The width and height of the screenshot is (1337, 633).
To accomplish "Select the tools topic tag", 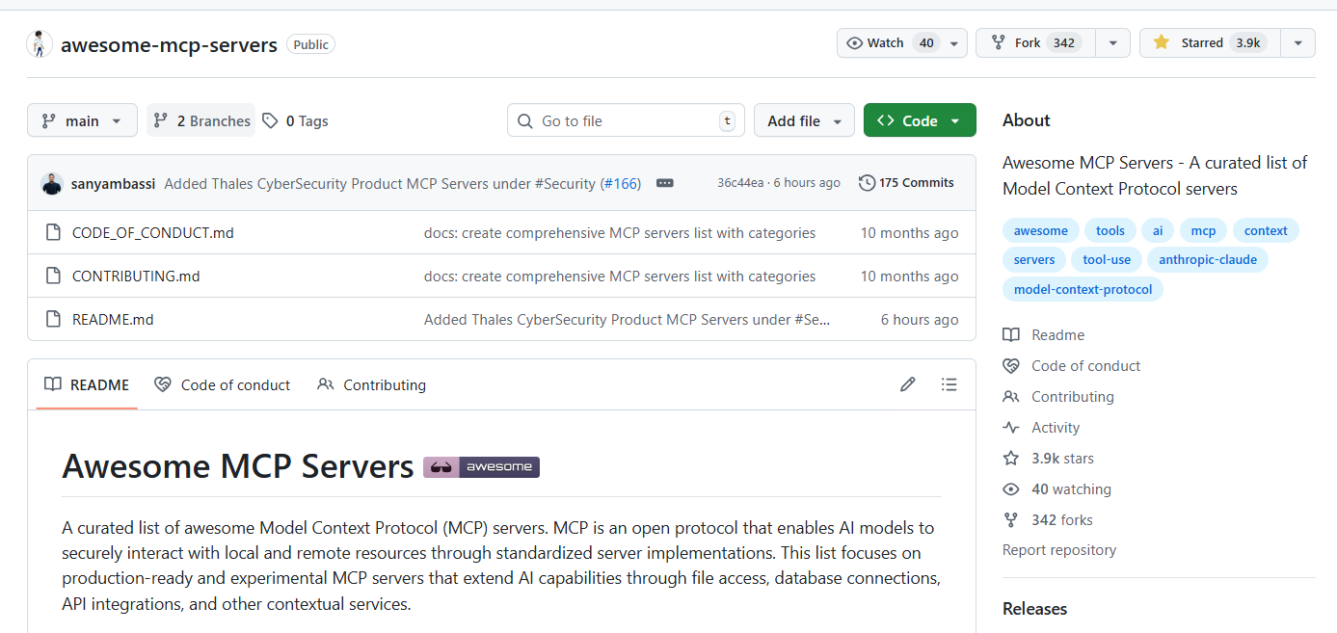I will [1110, 230].
